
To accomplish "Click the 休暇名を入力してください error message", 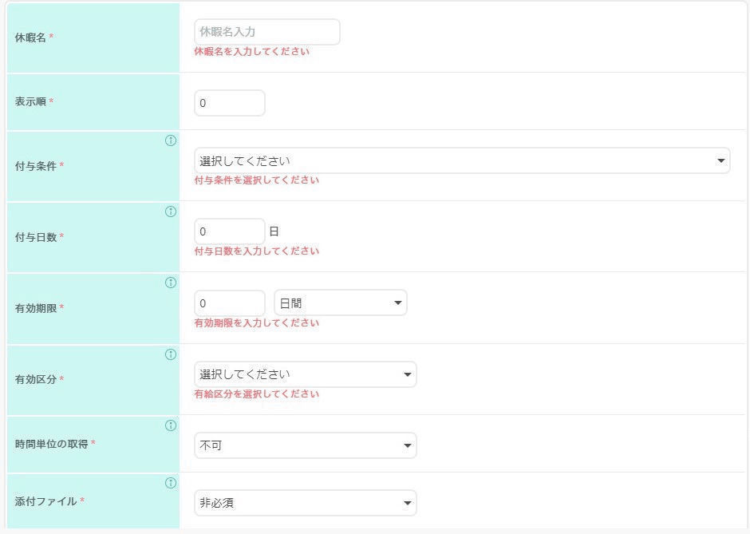I will (x=251, y=52).
